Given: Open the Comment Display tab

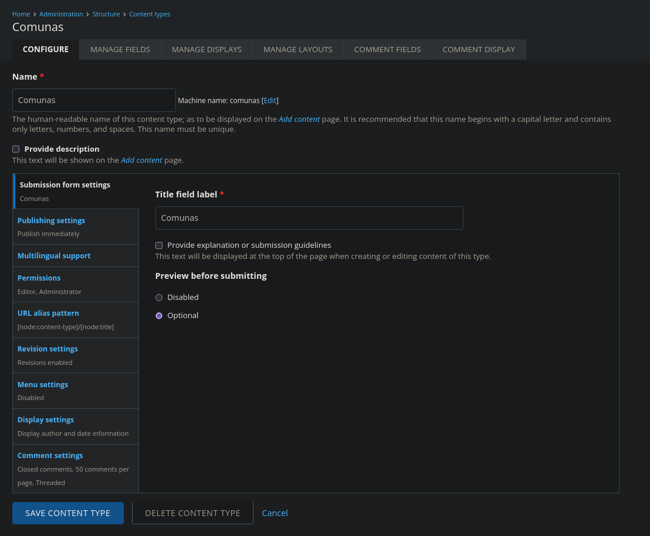Looking at the screenshot, I should click(479, 50).
